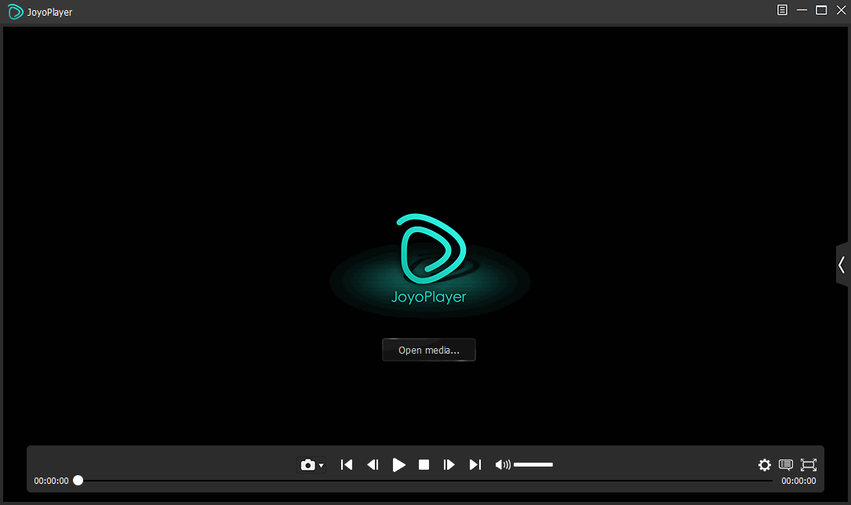Step back one frame
The image size is (851, 505).
pyautogui.click(x=373, y=465)
